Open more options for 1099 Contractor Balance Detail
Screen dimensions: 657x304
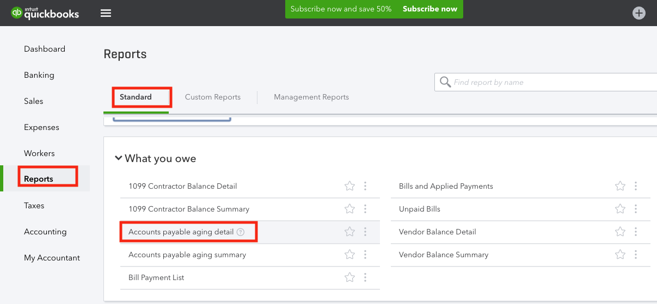[365, 186]
